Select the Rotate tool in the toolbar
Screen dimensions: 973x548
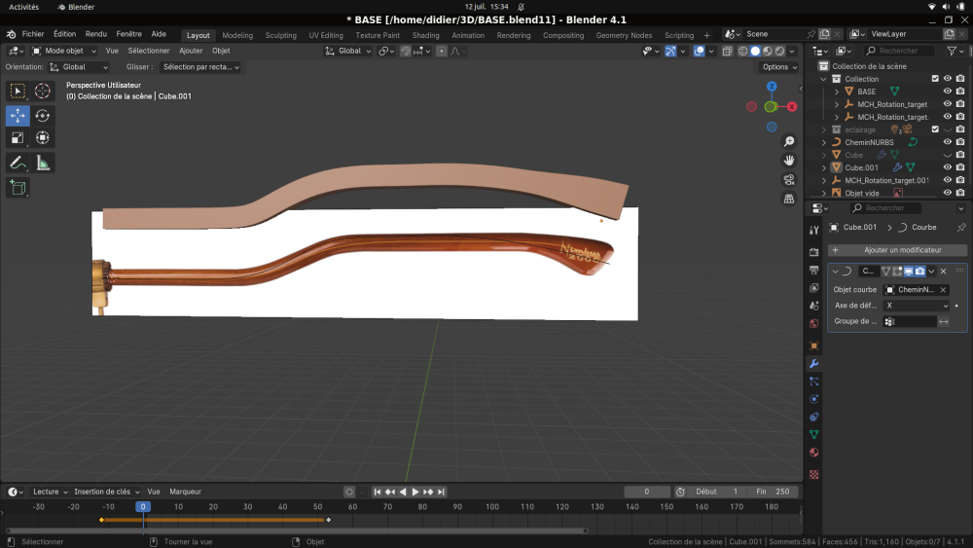(x=43, y=116)
